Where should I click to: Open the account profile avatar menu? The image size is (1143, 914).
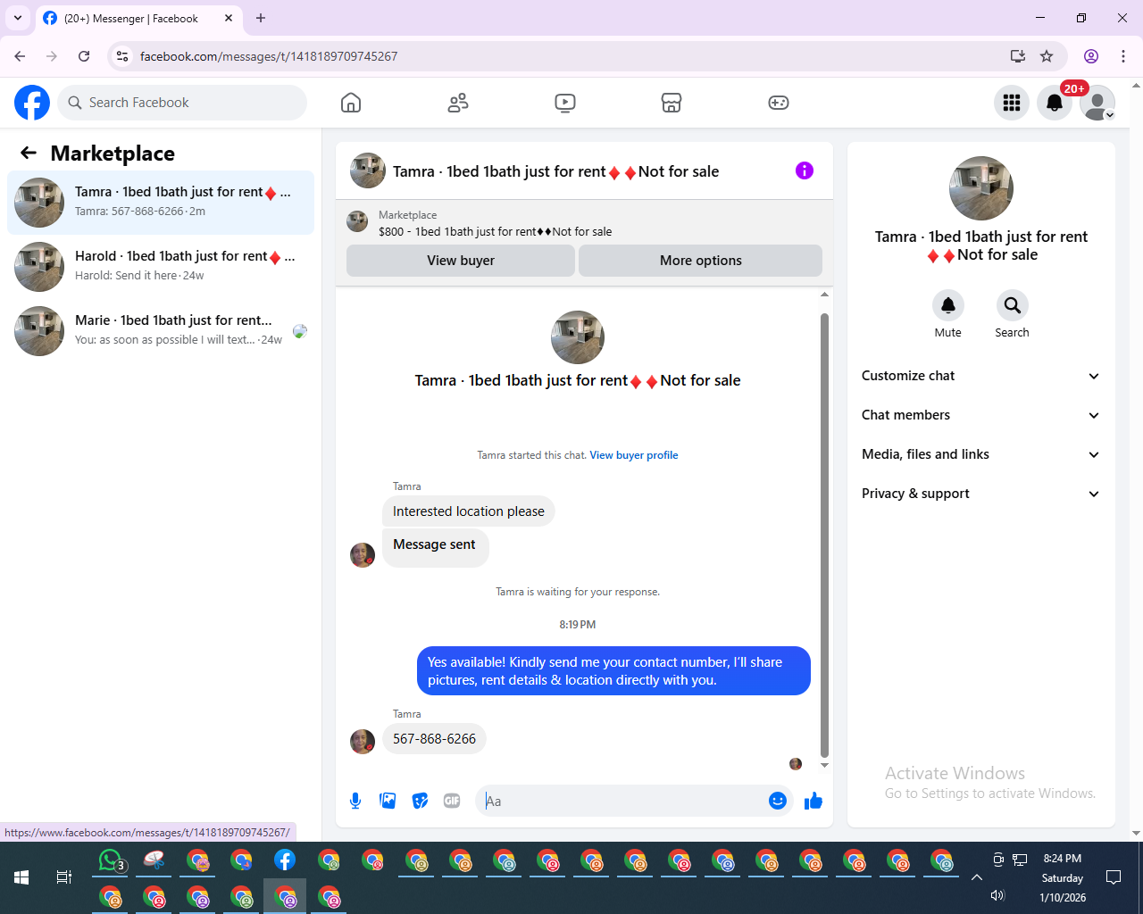pyautogui.click(x=1097, y=103)
